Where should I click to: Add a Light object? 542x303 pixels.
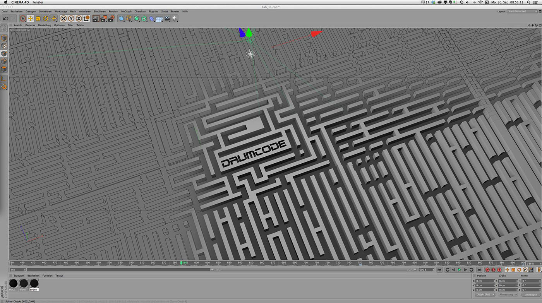pyautogui.click(x=175, y=18)
